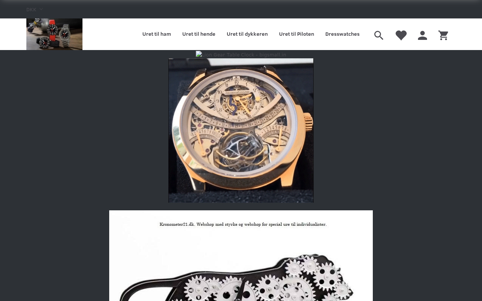Click the chevron arrow beside DKK
The width and height of the screenshot is (482, 301).
pos(41,9)
